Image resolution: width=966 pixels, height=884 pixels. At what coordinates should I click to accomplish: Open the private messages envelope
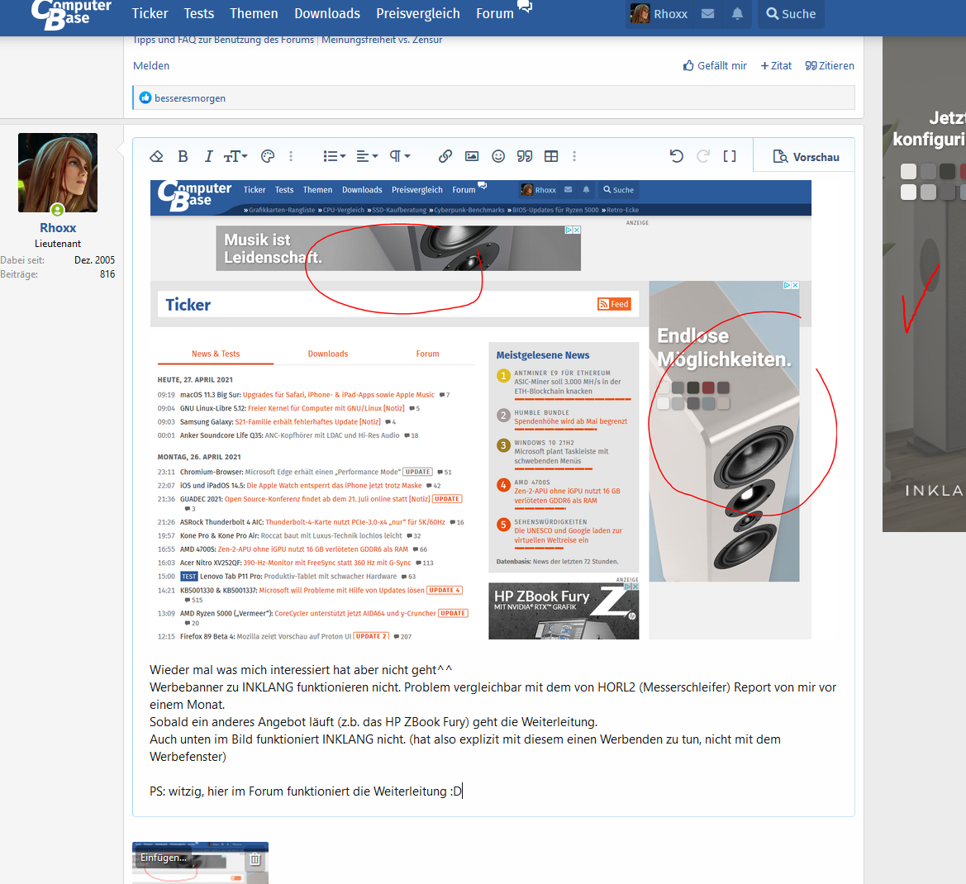(708, 13)
